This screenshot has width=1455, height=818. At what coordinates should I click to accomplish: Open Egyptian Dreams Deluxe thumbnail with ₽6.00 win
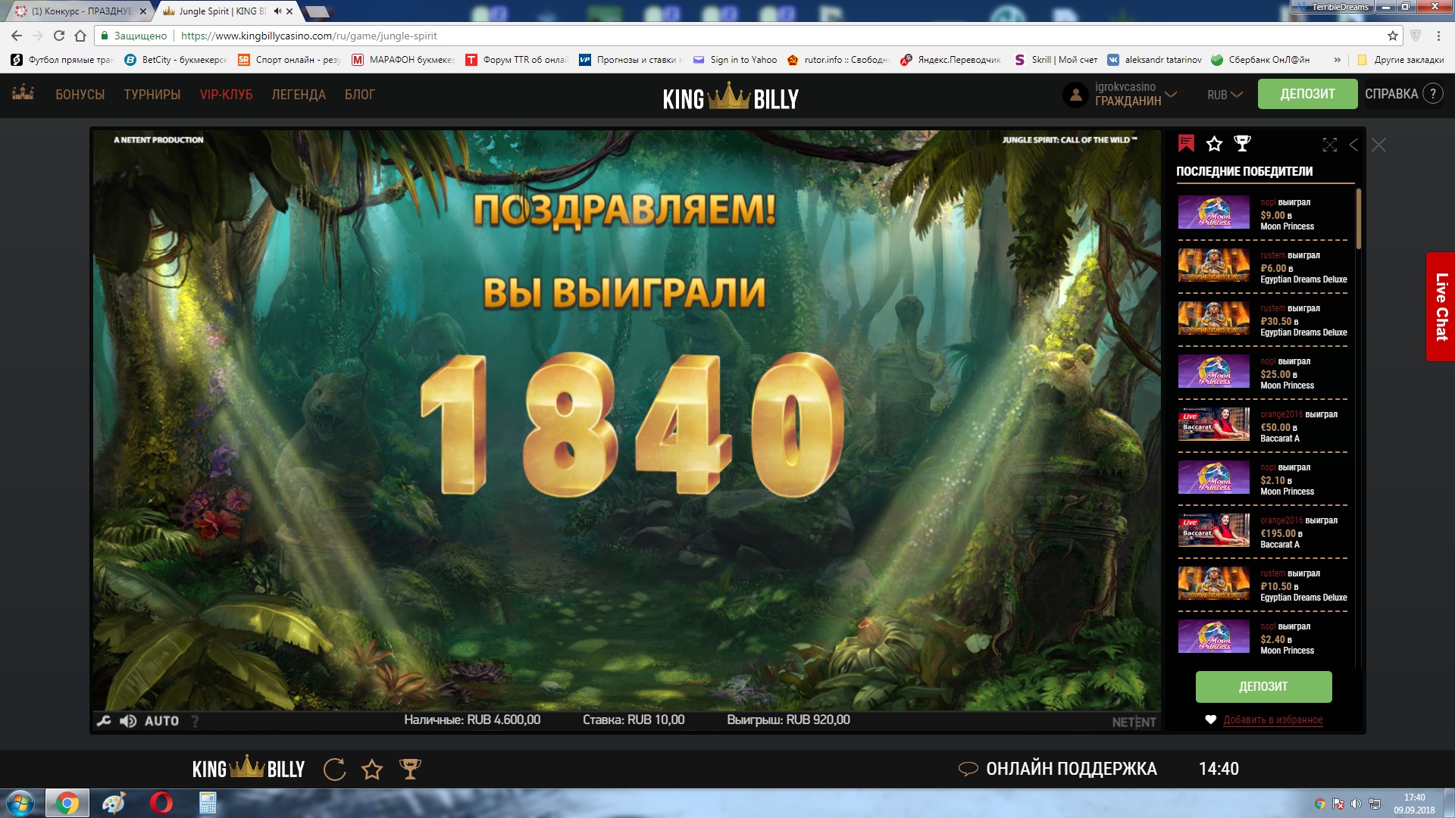(x=1213, y=266)
